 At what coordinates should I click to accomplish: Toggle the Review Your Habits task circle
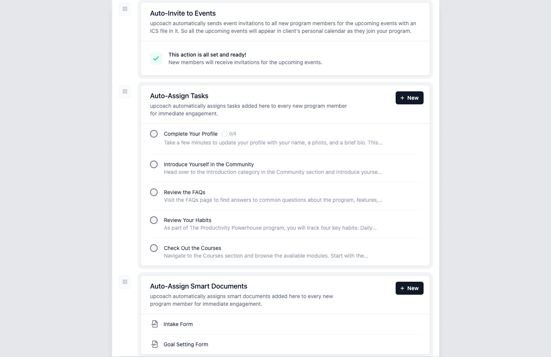[x=154, y=220]
